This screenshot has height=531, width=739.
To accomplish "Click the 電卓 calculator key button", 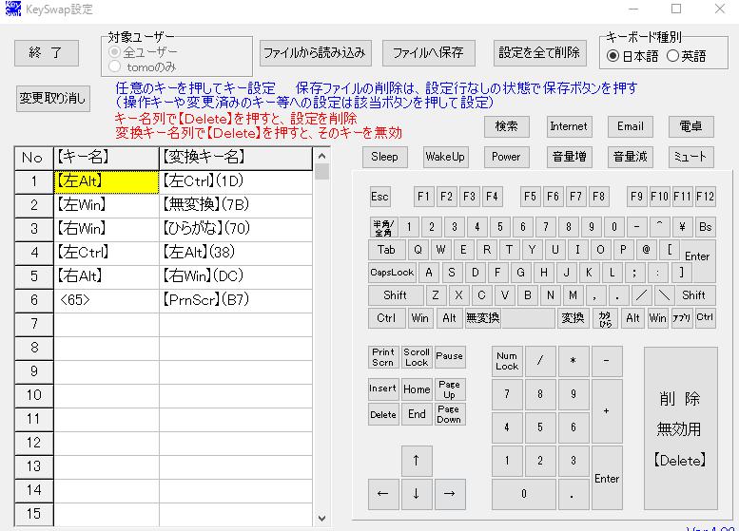I will pos(690,126).
